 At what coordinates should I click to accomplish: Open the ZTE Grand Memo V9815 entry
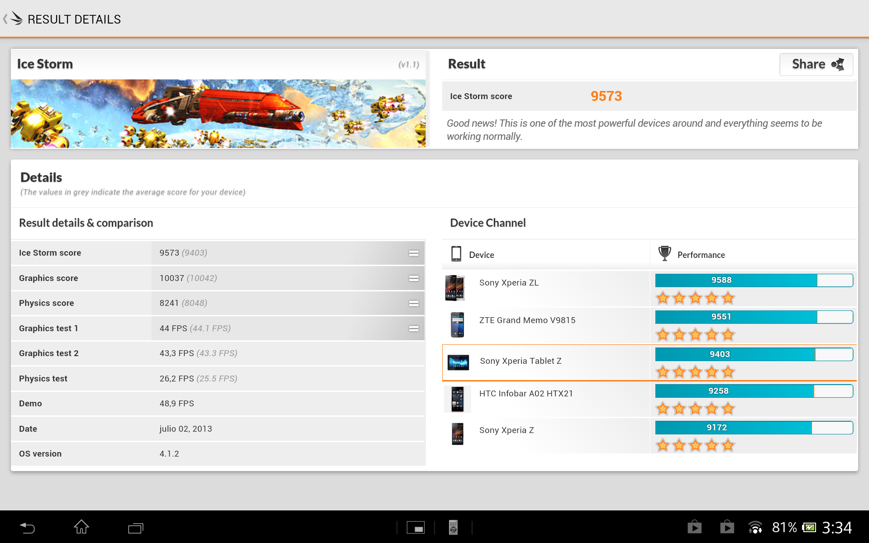click(x=527, y=321)
